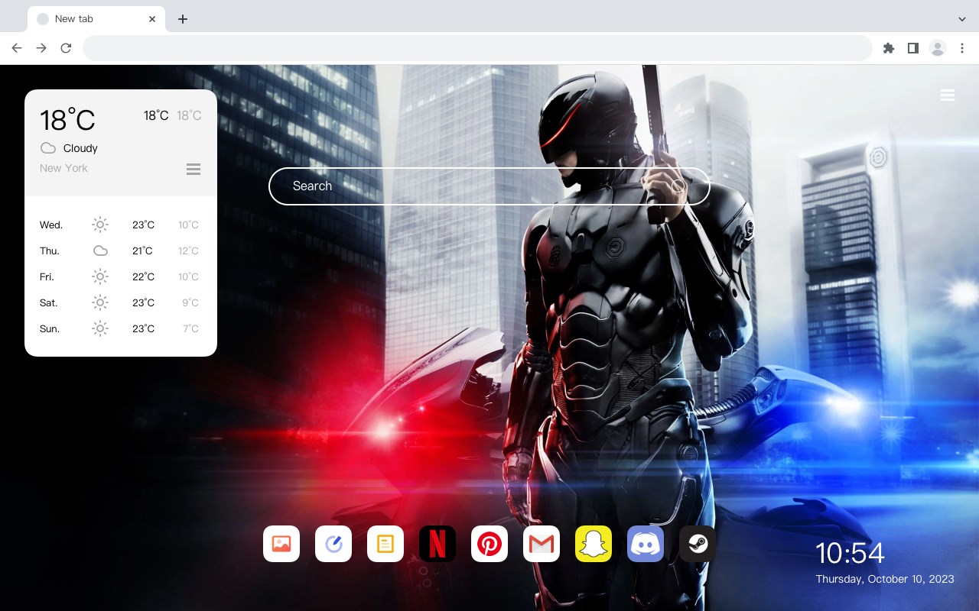Toggle the browser side panel icon

pyautogui.click(x=912, y=48)
